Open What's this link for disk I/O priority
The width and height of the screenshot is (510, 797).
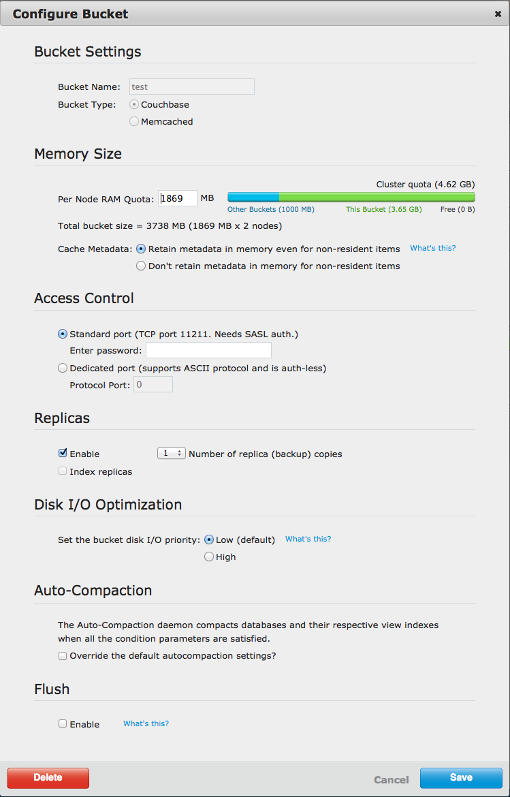coord(308,539)
